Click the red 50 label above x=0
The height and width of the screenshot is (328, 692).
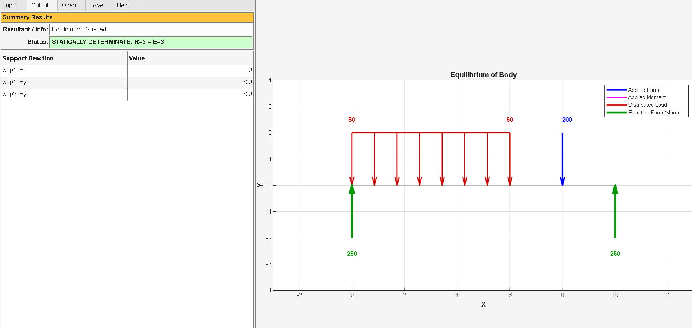(352, 120)
